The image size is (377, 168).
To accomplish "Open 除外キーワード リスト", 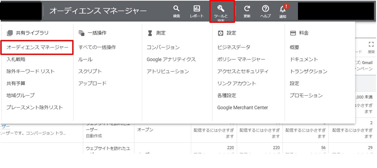I will [30, 71].
